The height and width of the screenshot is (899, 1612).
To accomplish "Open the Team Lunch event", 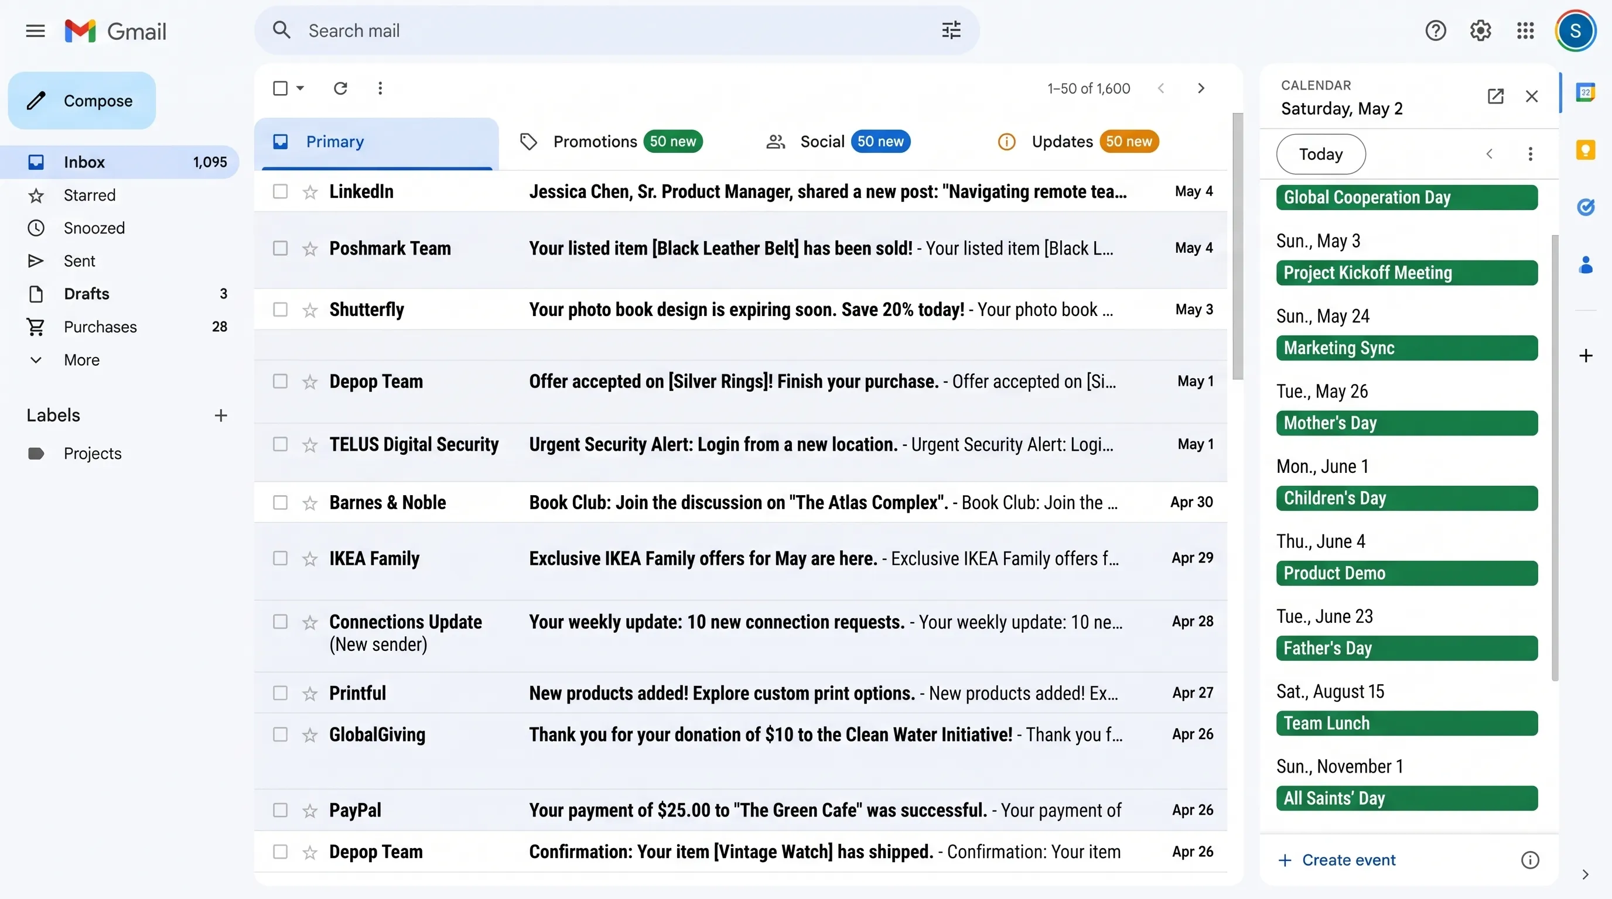I will point(1407,723).
